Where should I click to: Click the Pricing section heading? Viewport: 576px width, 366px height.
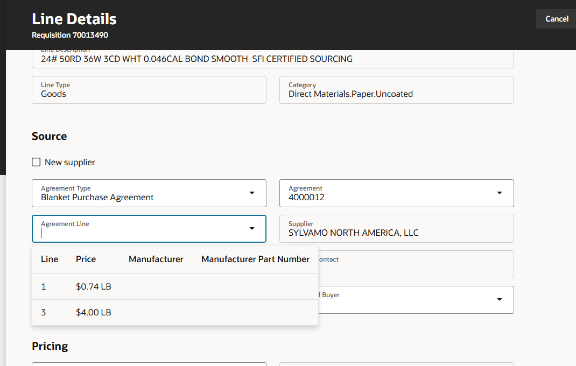pyautogui.click(x=50, y=346)
